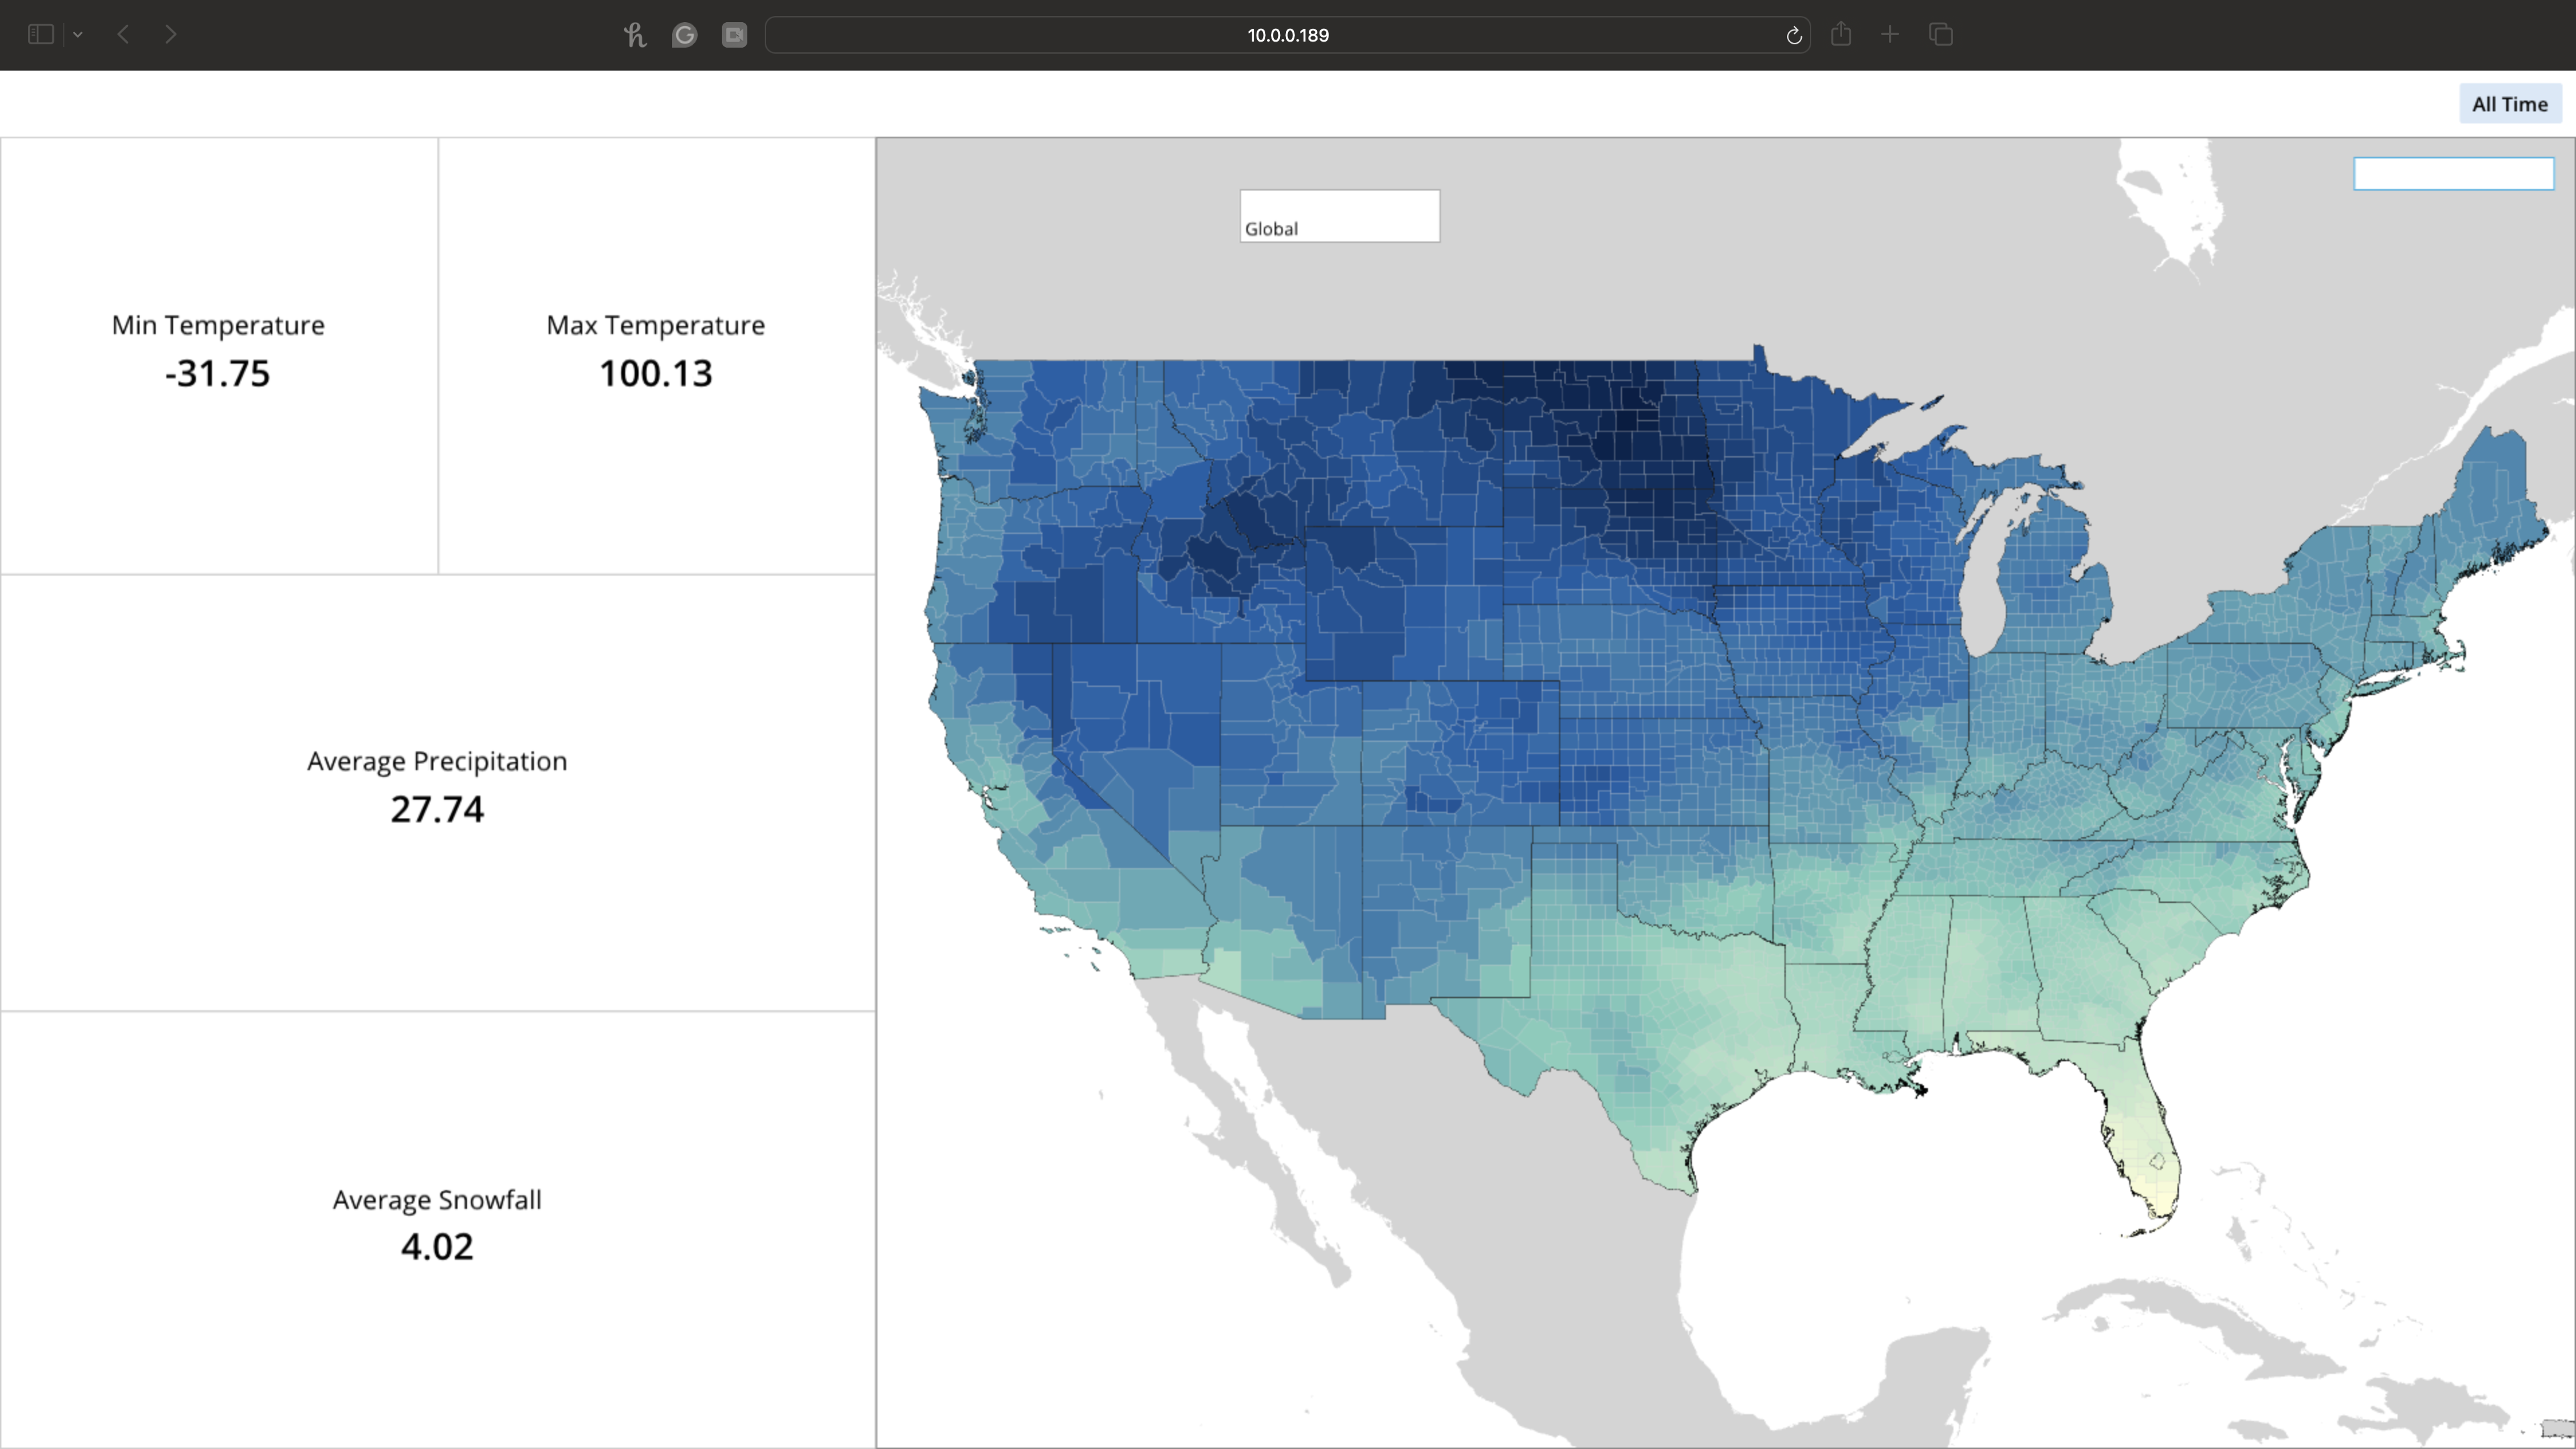
Task: Open the Global selector on the map
Action: [x=1339, y=216]
